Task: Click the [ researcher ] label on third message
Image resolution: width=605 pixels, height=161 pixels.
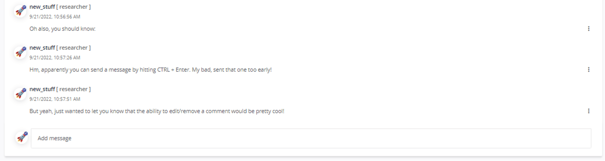Action: [73, 89]
